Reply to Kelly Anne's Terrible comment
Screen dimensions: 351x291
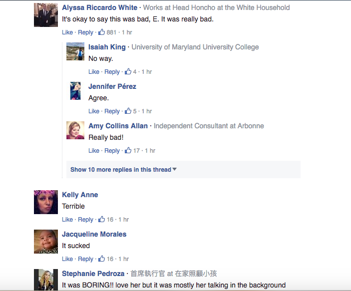coord(85,220)
